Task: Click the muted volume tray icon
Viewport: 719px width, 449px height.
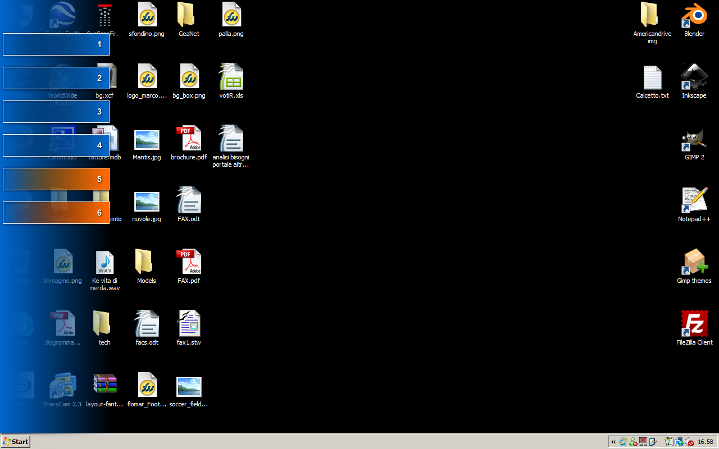Action: click(x=689, y=442)
